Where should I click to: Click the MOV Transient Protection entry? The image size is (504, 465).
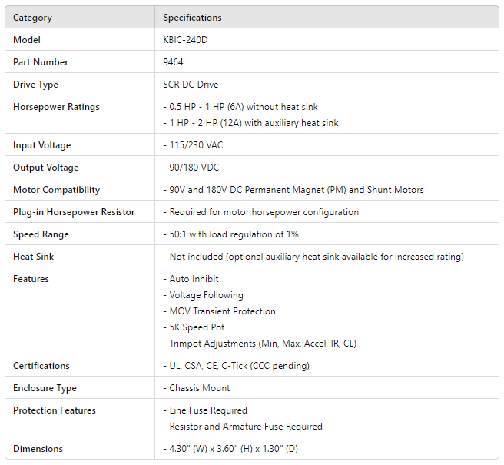pyautogui.click(x=218, y=311)
